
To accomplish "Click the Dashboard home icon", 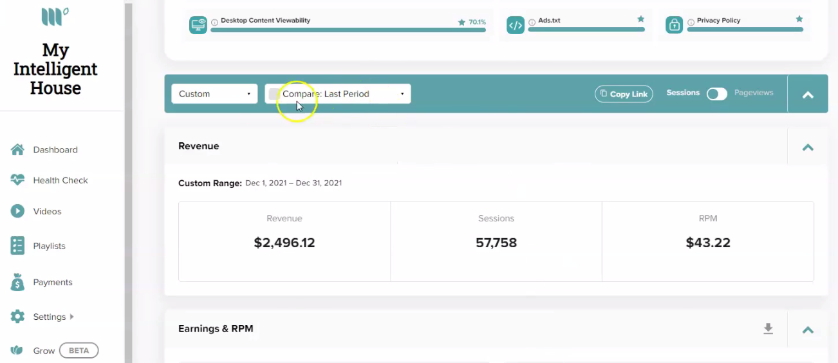I will [x=17, y=149].
